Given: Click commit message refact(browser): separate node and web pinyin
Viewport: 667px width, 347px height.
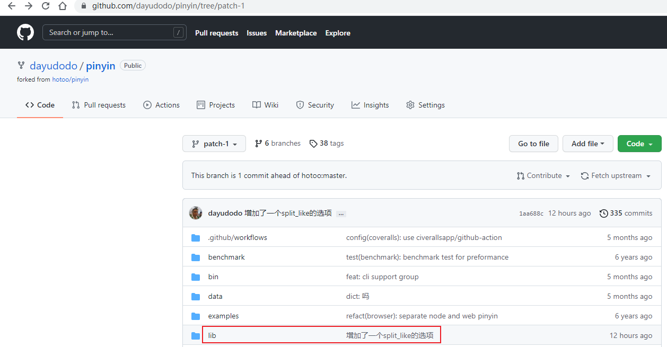Looking at the screenshot, I should point(422,316).
